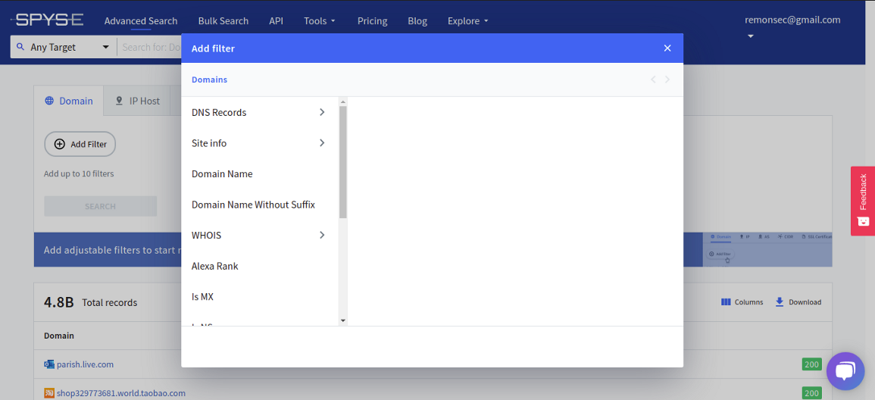
Task: Click the Domains breadcrumb
Action: pyautogui.click(x=209, y=80)
